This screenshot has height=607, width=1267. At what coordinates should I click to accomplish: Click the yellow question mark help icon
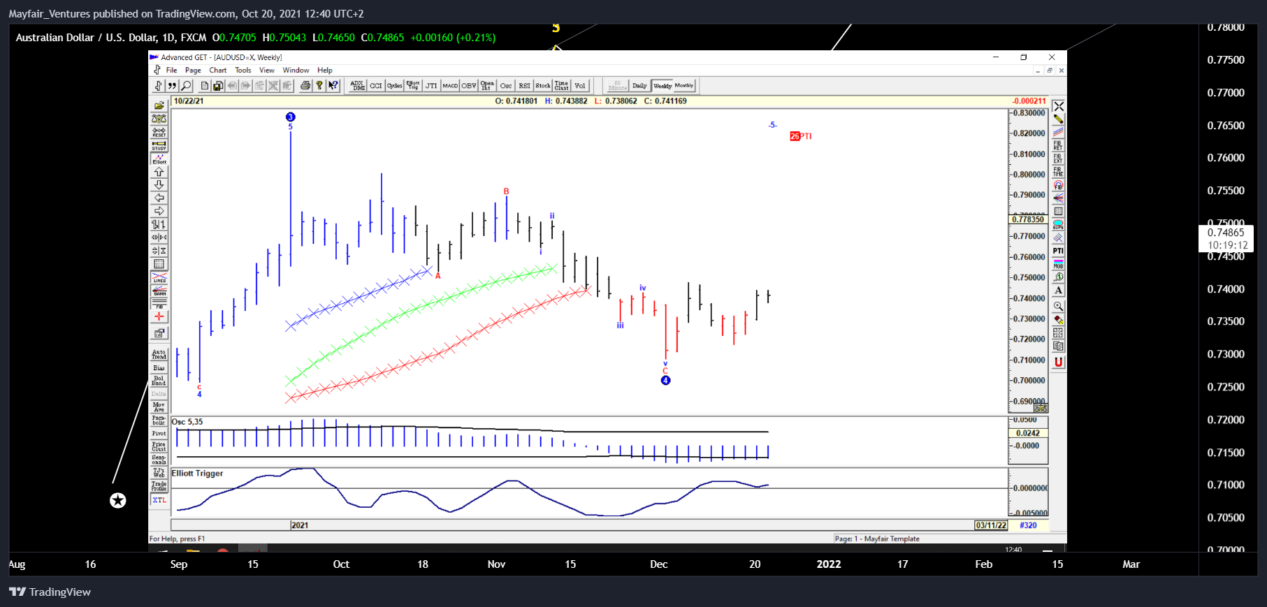[319, 86]
